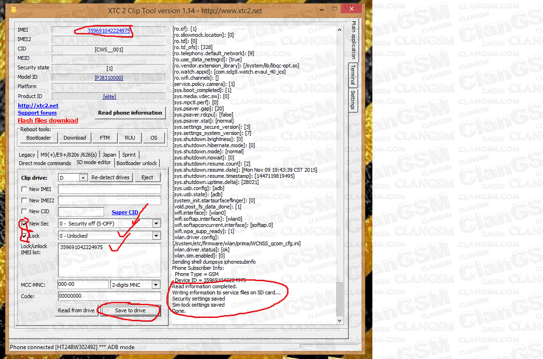Reboot to Bootloader
Image resolution: width=543 pixels, height=359 pixels.
39,138
